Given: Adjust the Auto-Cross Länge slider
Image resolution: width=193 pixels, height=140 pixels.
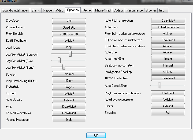Looking at the screenshot, I should click(159, 85).
